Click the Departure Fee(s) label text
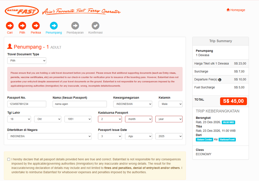Image resolution: width=259 pixels, height=181 pixels. click(206, 79)
